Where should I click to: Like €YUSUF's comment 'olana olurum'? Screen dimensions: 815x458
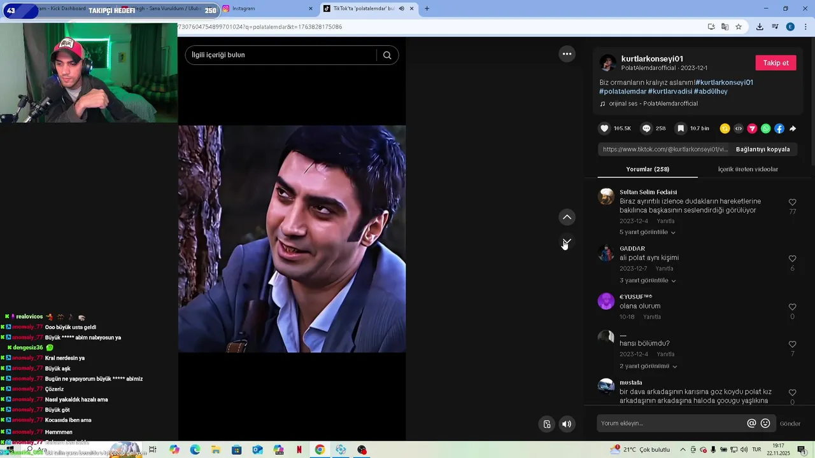point(792,307)
